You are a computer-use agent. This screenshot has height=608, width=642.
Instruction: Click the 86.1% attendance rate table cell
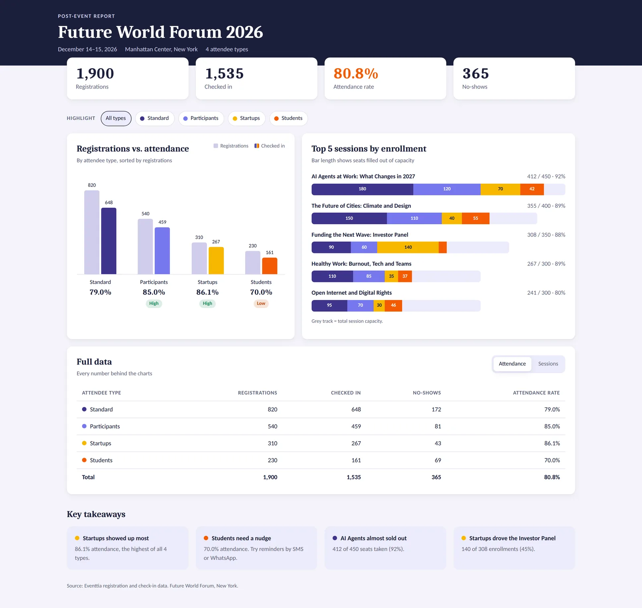[x=552, y=443]
